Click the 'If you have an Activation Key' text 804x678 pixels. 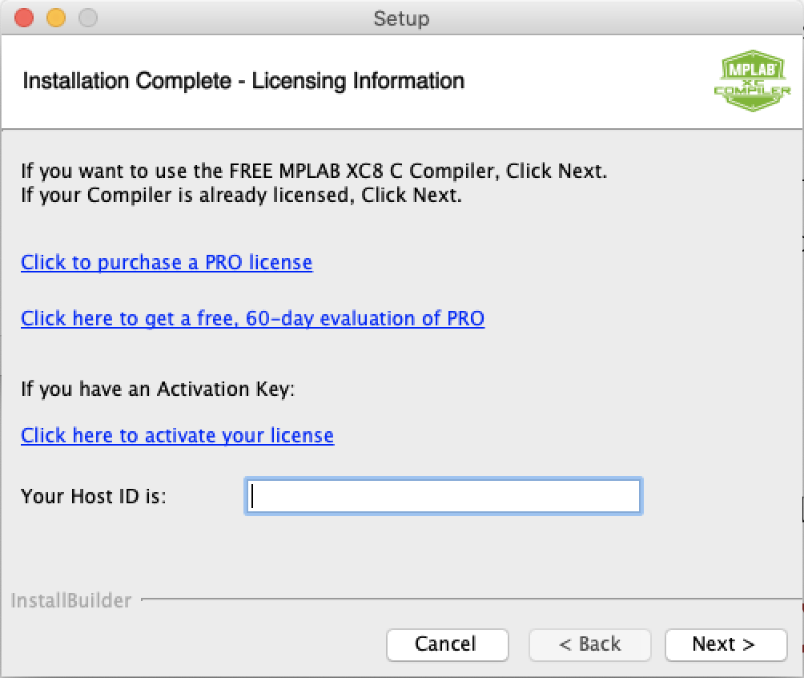tap(158, 389)
